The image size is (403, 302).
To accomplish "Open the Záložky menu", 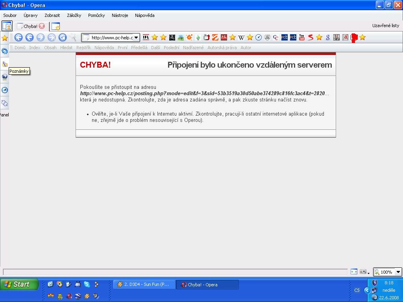I will pyautogui.click(x=74, y=15).
